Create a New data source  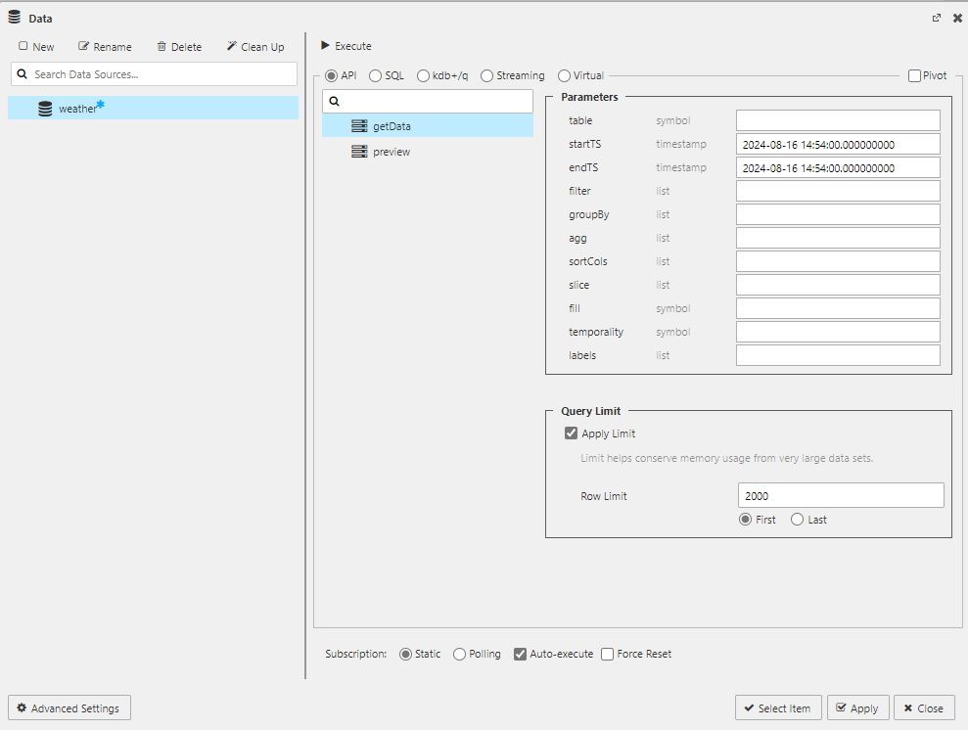tap(36, 46)
